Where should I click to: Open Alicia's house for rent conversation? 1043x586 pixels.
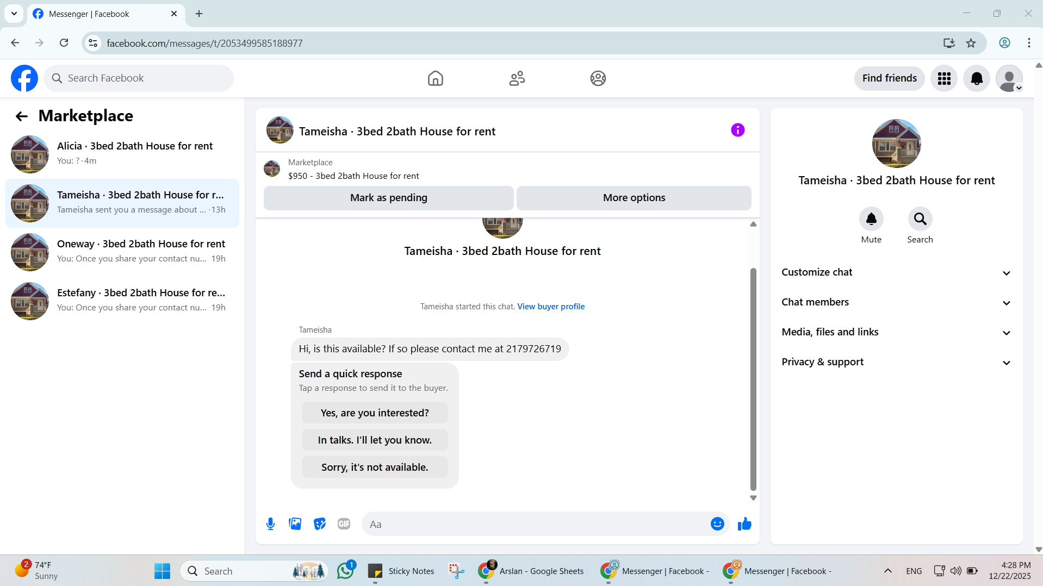click(x=122, y=154)
